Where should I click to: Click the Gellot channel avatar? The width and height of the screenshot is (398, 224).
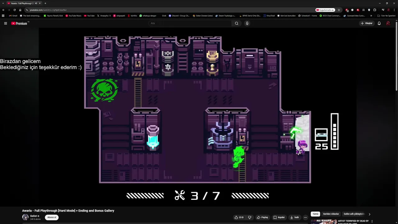pos(25,217)
